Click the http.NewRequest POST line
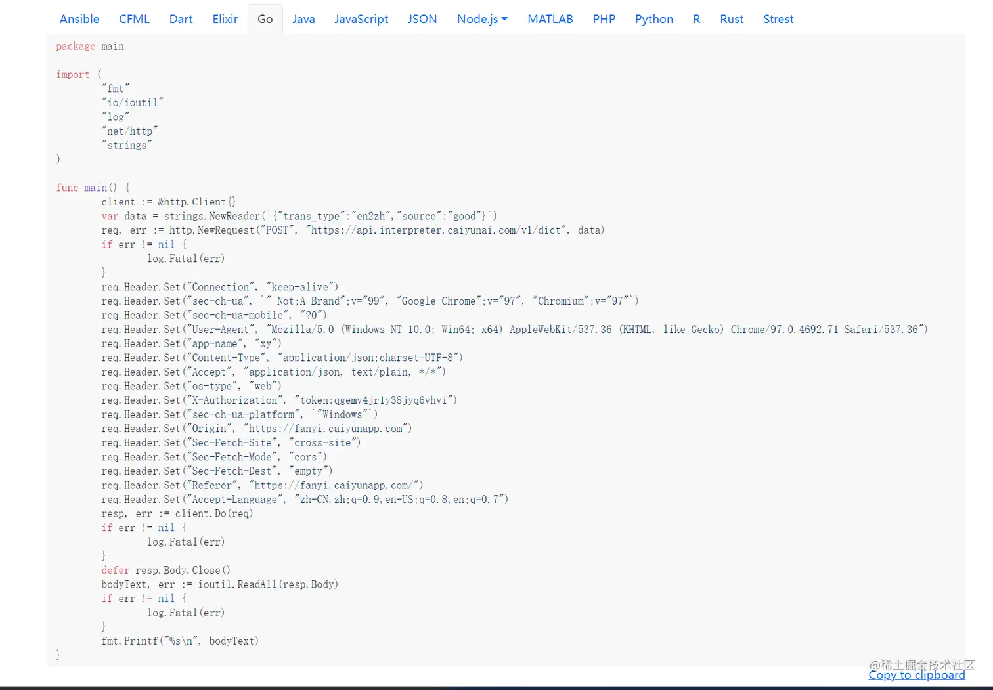The height and width of the screenshot is (690, 993). pos(353,230)
